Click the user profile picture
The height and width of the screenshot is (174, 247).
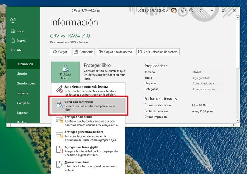[174, 10]
